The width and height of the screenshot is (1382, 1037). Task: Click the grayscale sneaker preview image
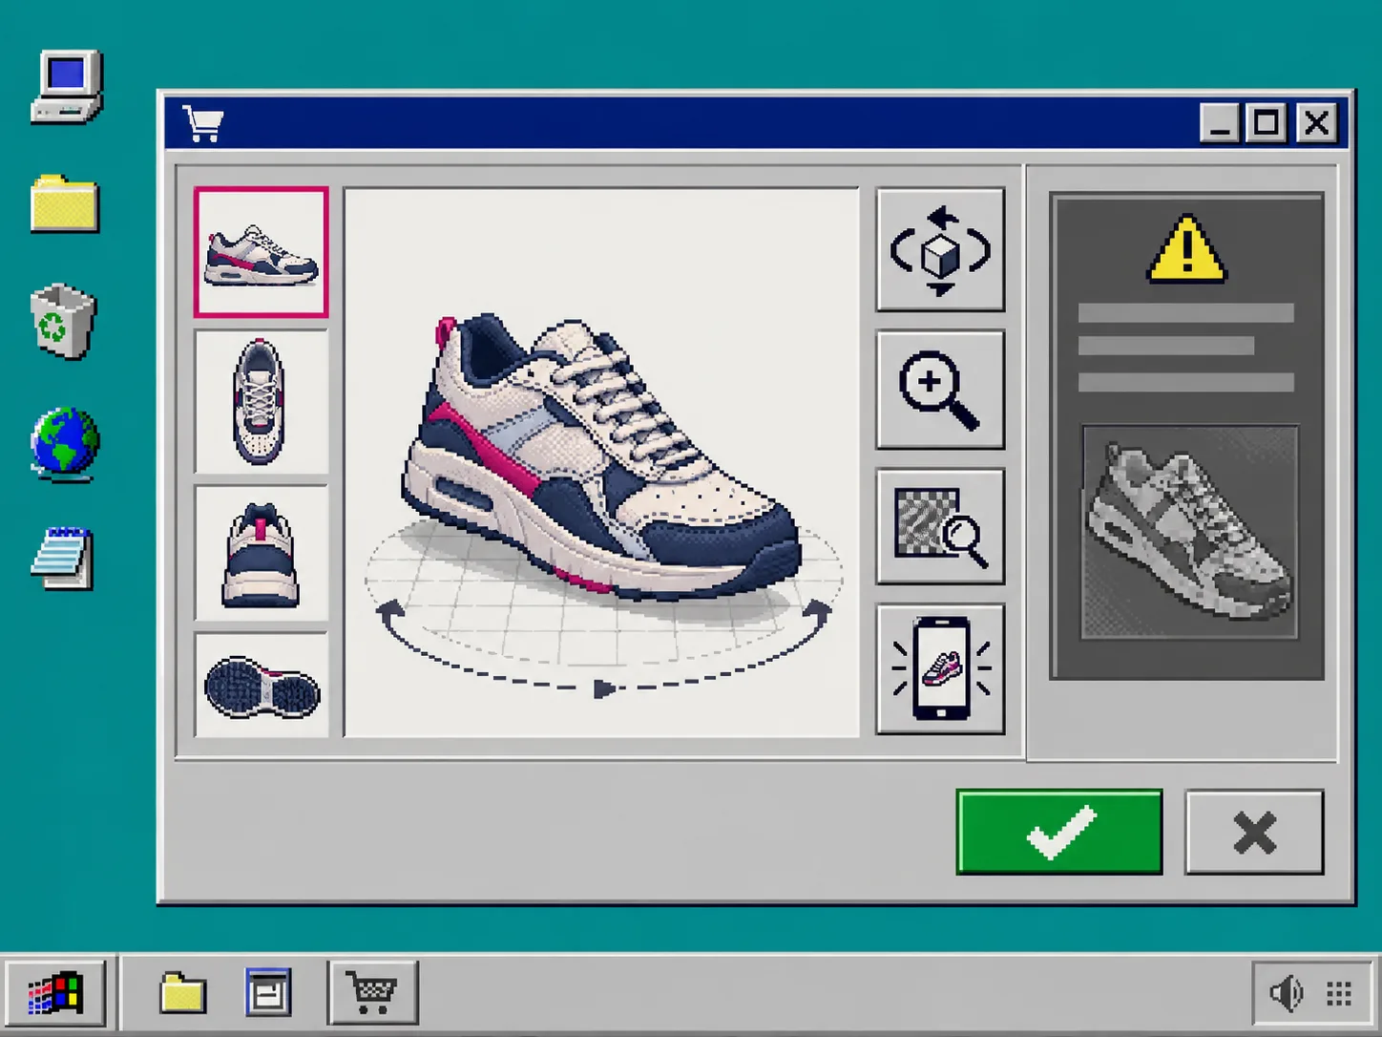1189,533
